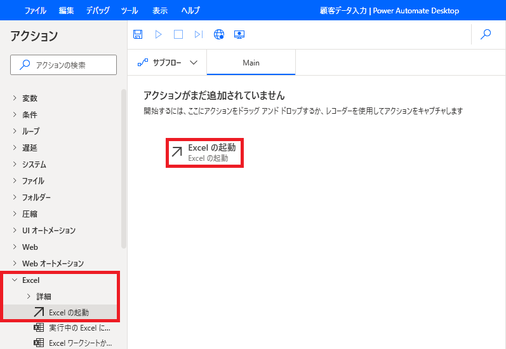Open the ツール menu
Image resolution: width=506 pixels, height=349 pixels.
pyautogui.click(x=130, y=10)
